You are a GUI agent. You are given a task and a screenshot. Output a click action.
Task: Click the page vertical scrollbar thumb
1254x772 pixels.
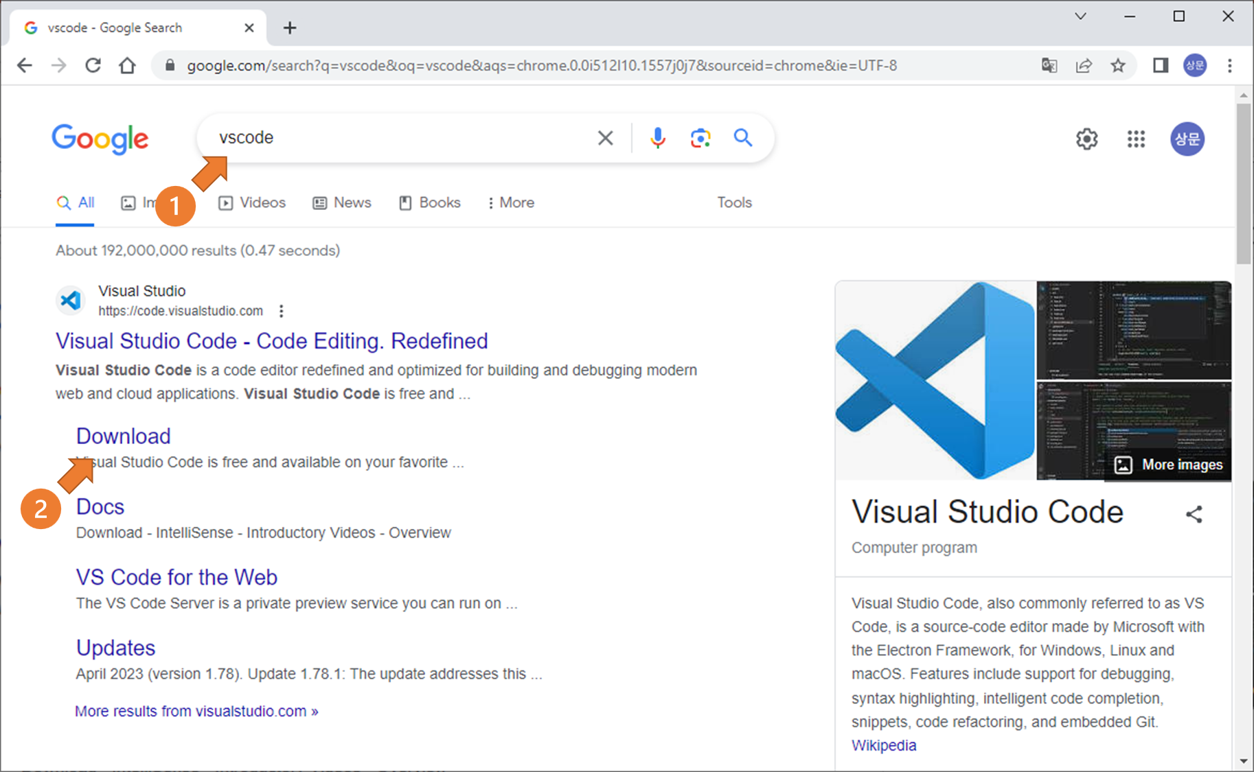point(1244,184)
